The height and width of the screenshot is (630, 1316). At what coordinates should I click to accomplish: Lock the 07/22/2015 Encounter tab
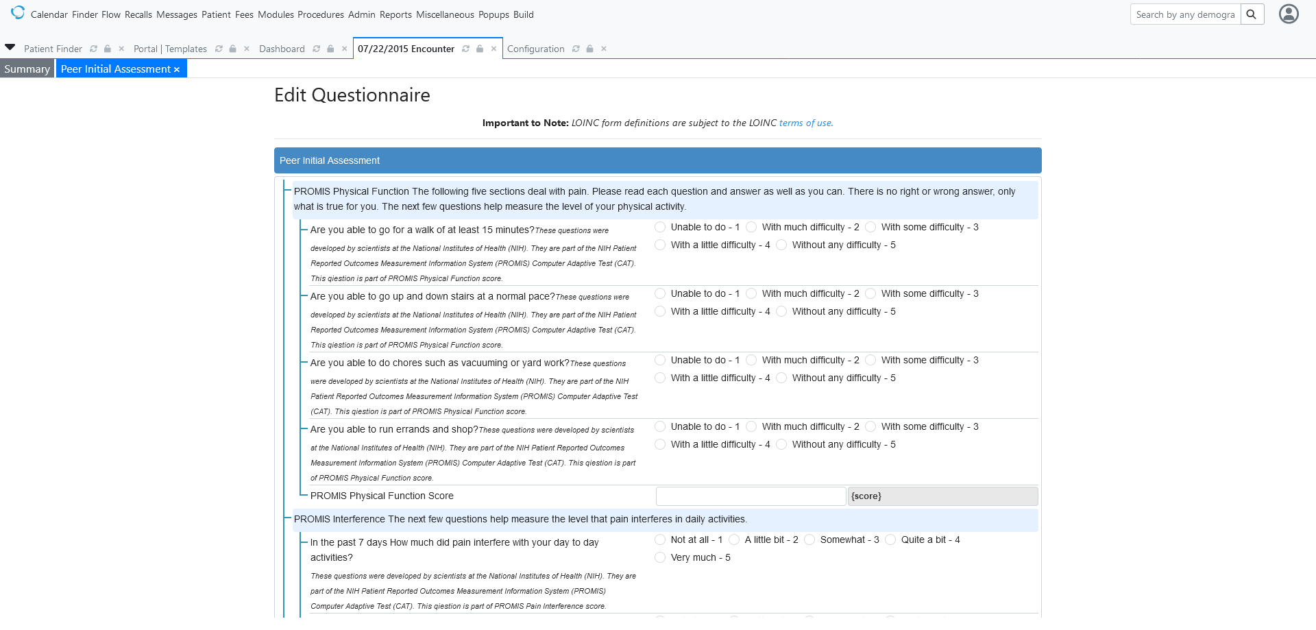479,49
